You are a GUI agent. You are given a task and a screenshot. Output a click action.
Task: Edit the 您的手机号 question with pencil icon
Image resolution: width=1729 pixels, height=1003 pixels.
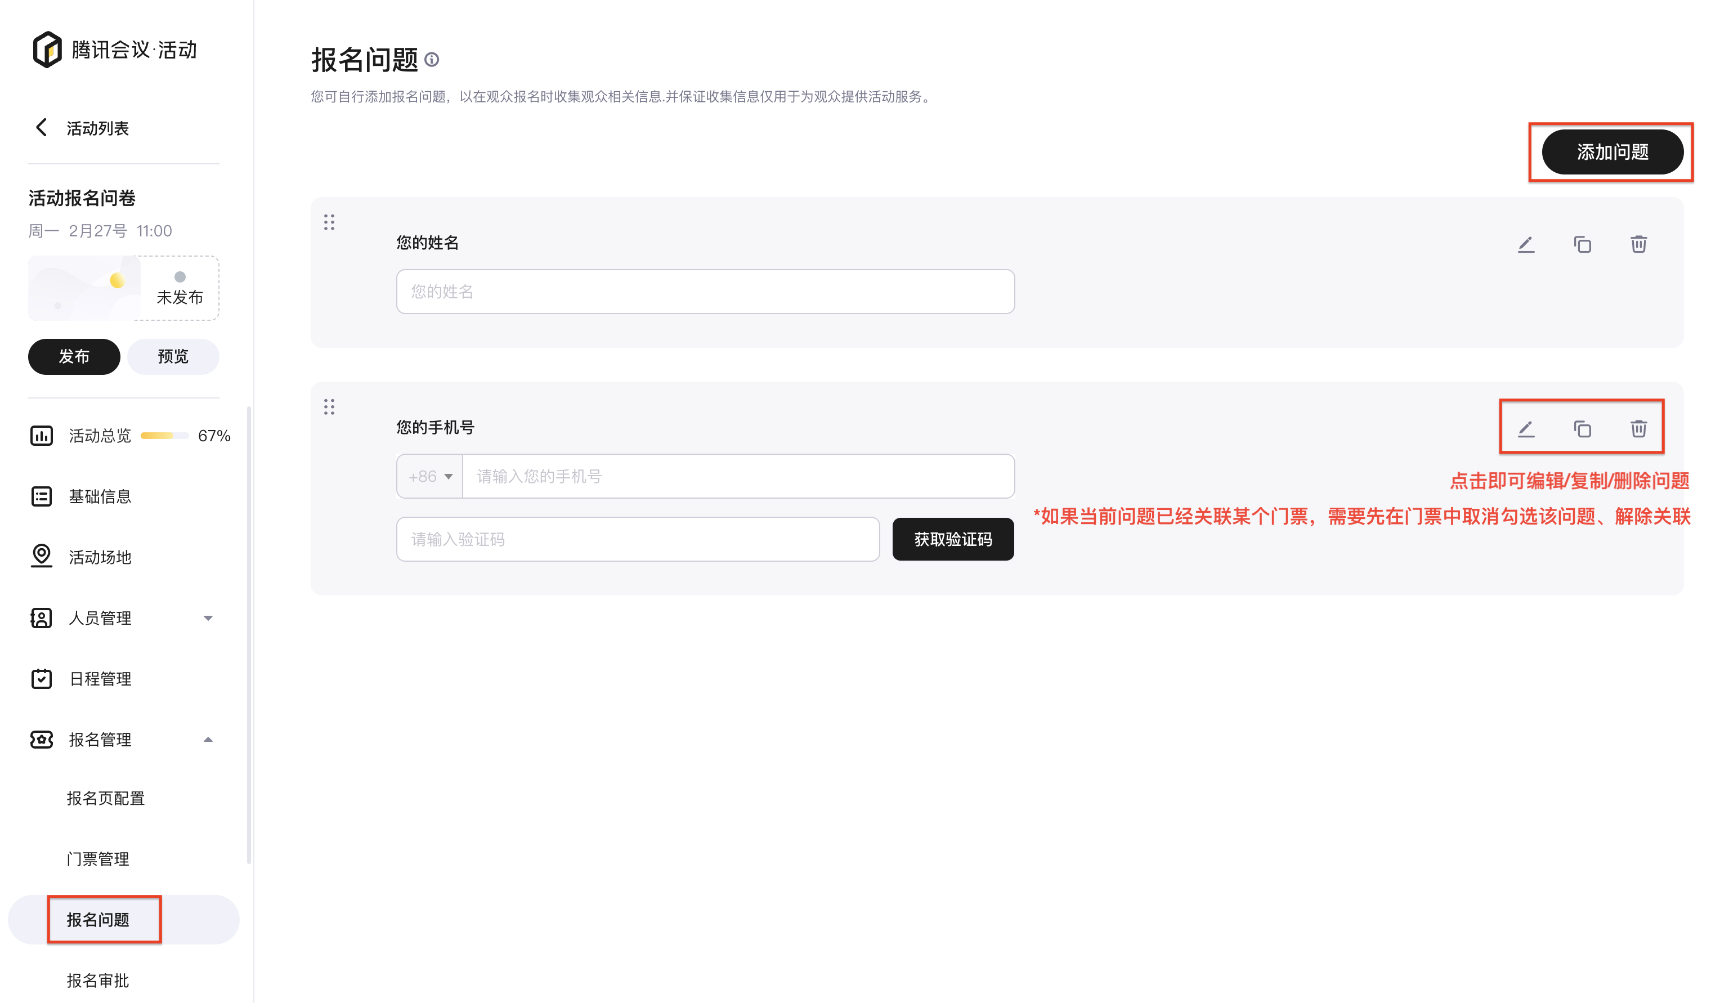1526,429
